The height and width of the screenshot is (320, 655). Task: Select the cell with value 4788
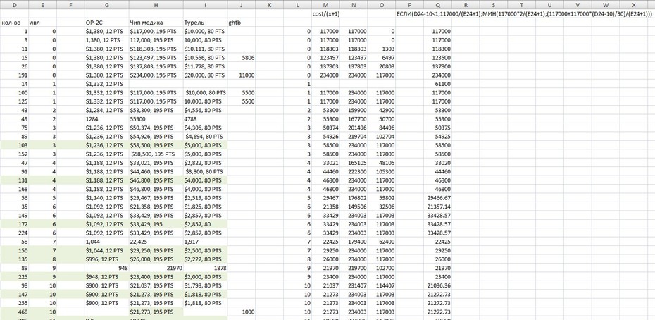[205, 119]
